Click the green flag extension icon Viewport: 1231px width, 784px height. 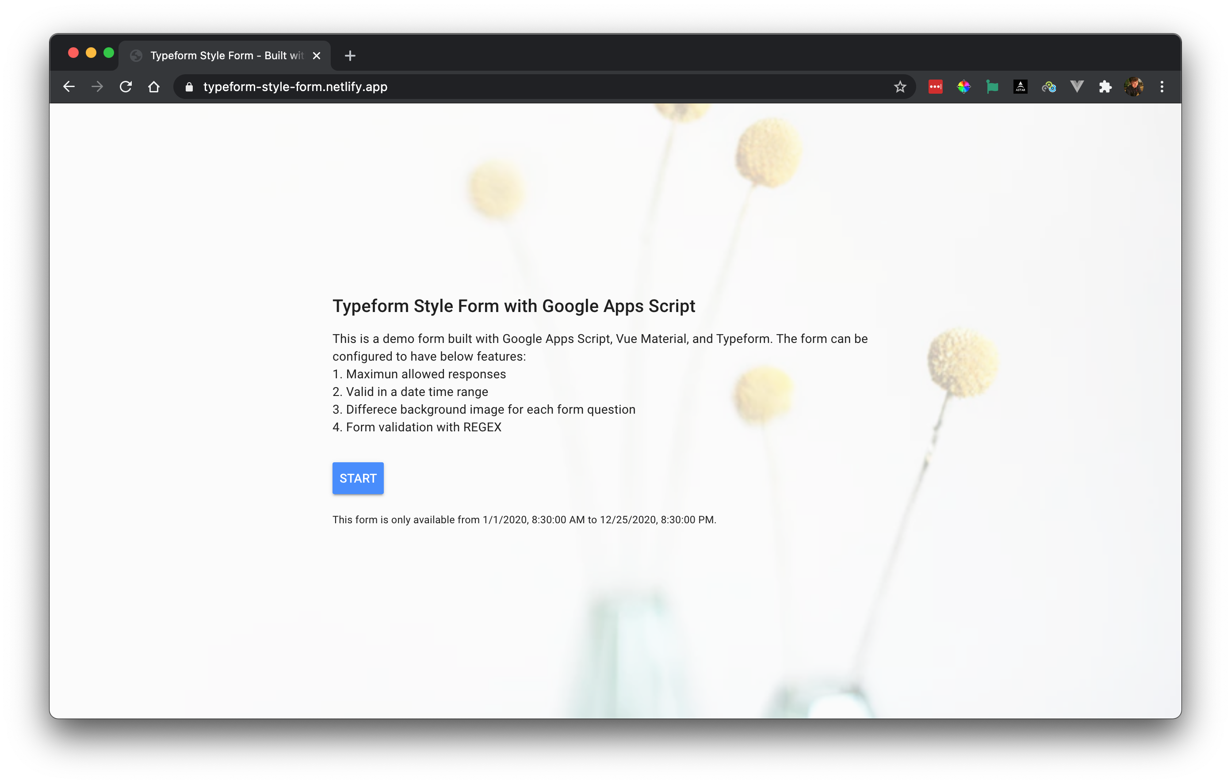coord(992,87)
